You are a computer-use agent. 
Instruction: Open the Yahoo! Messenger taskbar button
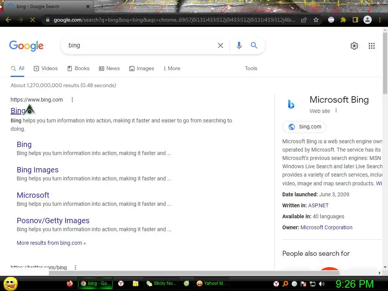(x=211, y=283)
